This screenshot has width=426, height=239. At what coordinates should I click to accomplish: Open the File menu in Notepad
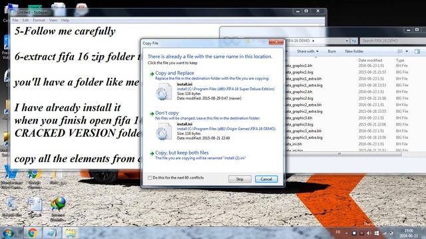pyautogui.click(x=15, y=21)
